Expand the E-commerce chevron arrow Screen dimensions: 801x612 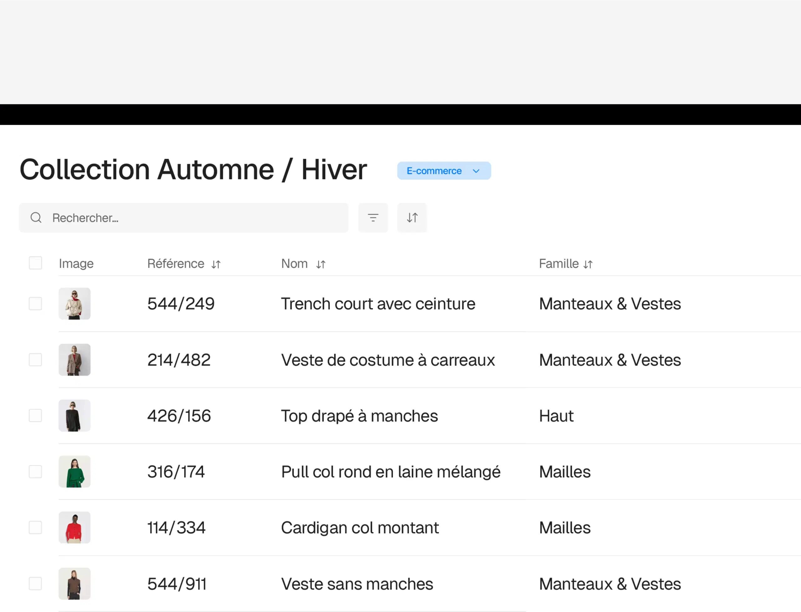pos(476,171)
